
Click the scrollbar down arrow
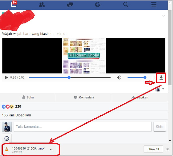[x=170, y=141]
